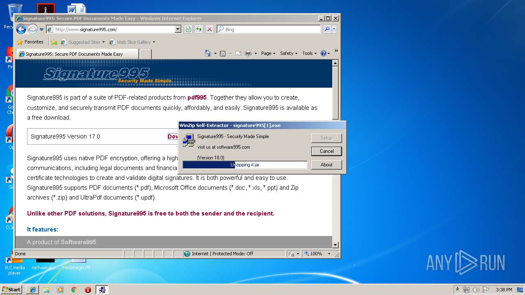The height and width of the screenshot is (295, 525).
Task: Open Windows Explorer folder taskbar icon
Action: [x=46, y=290]
